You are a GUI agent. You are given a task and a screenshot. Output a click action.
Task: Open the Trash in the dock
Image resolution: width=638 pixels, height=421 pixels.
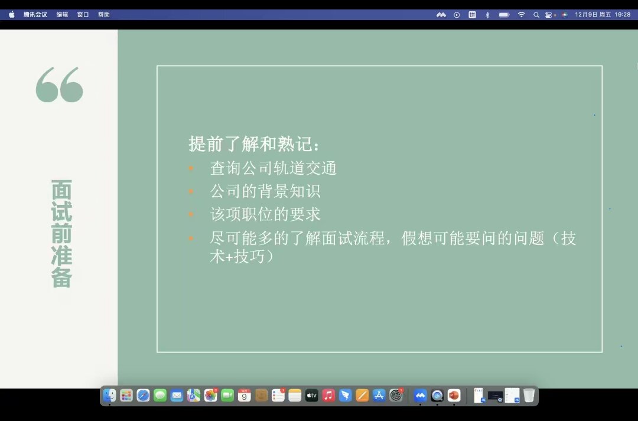(529, 396)
